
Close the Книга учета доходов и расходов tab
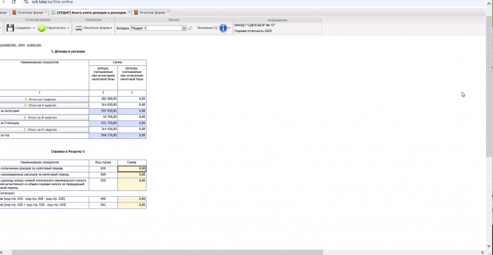(x=129, y=12)
